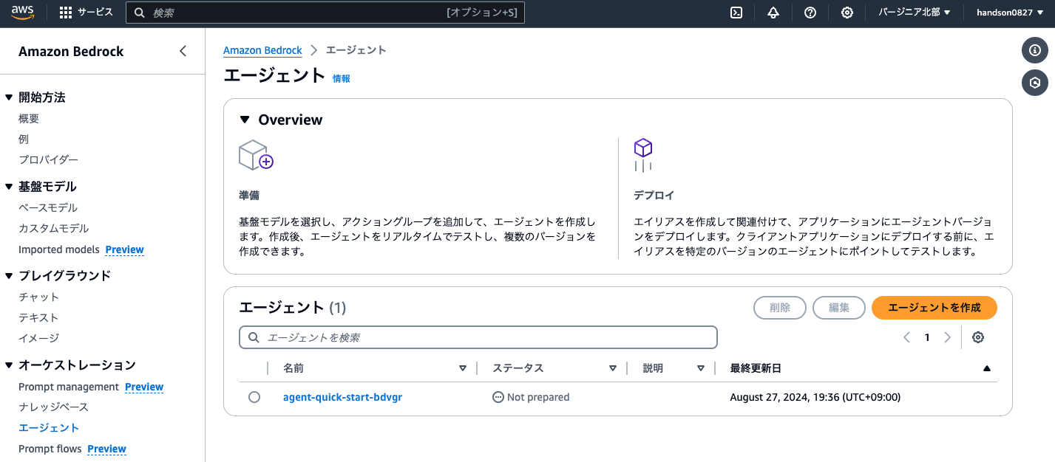This screenshot has width=1055, height=462.
Task: Open 概要 in the sidebar
Action: [x=29, y=119]
